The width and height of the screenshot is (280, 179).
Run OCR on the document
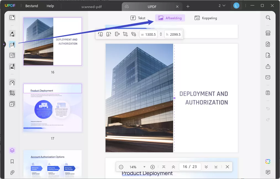pyautogui.click(x=268, y=33)
